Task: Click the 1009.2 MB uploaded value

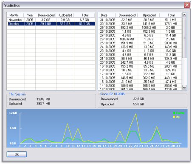Action: click(x=149, y=28)
